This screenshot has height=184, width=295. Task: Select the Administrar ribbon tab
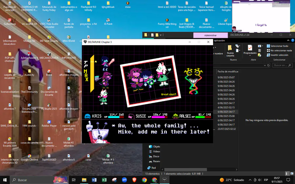click(x=210, y=35)
